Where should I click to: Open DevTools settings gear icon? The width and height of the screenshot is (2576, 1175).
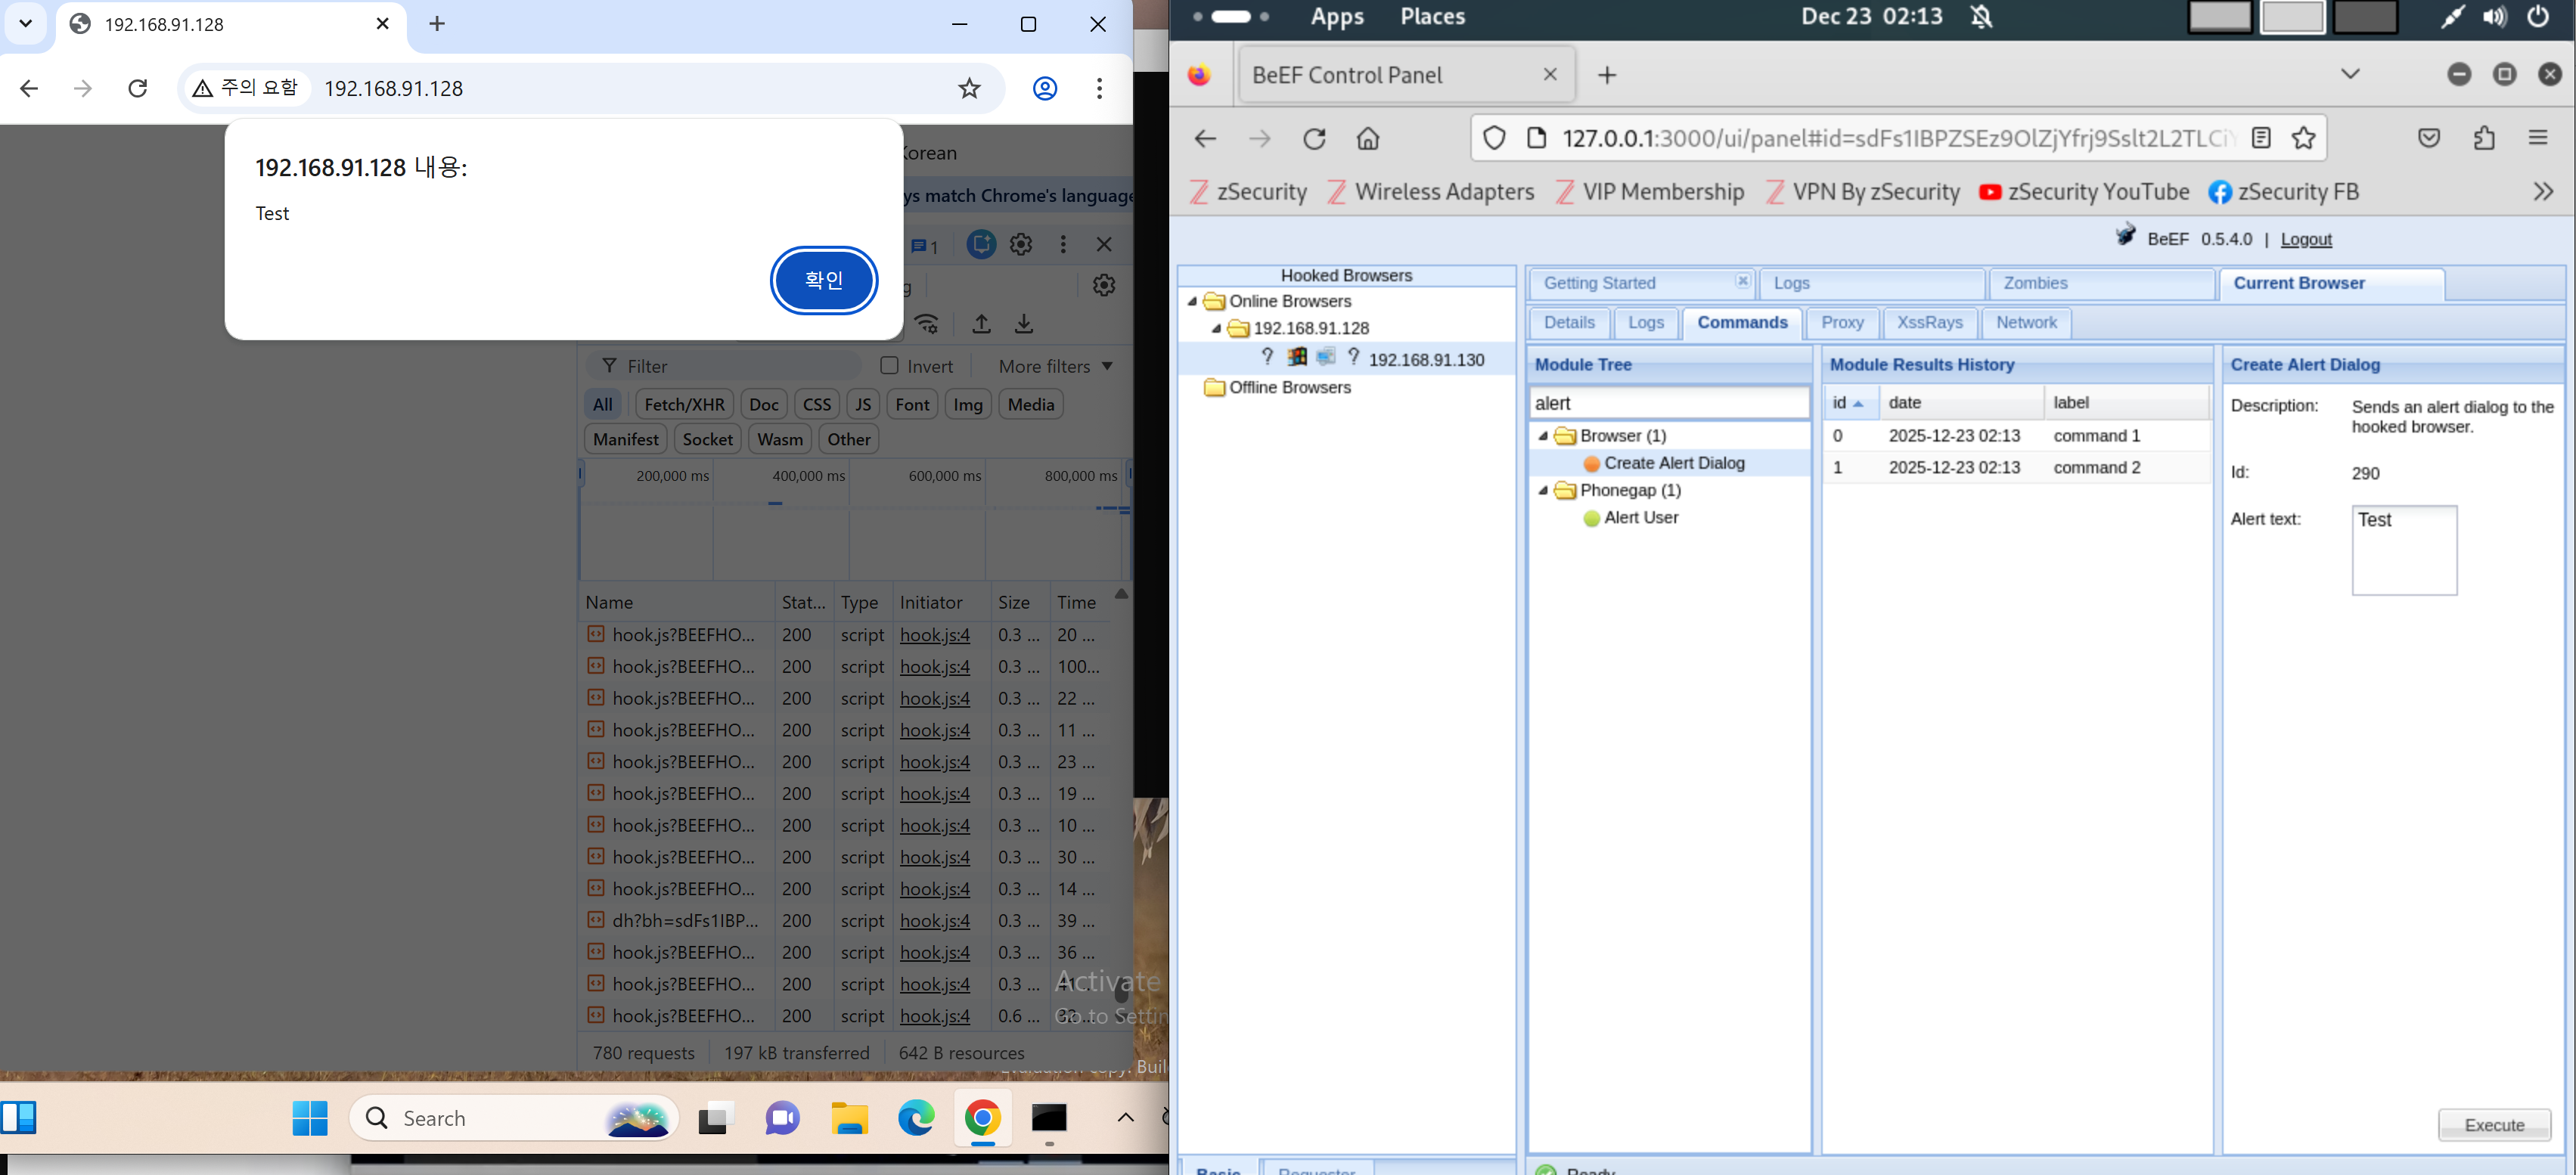1020,244
